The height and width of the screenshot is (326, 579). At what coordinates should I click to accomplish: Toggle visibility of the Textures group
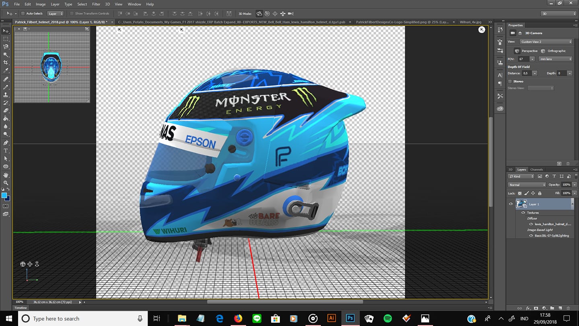[523, 213]
